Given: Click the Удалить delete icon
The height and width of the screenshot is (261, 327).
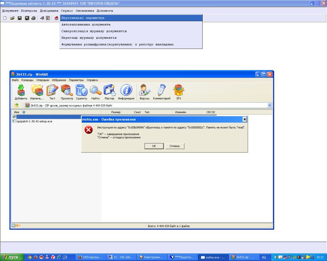Looking at the screenshot, I should [x=81, y=92].
